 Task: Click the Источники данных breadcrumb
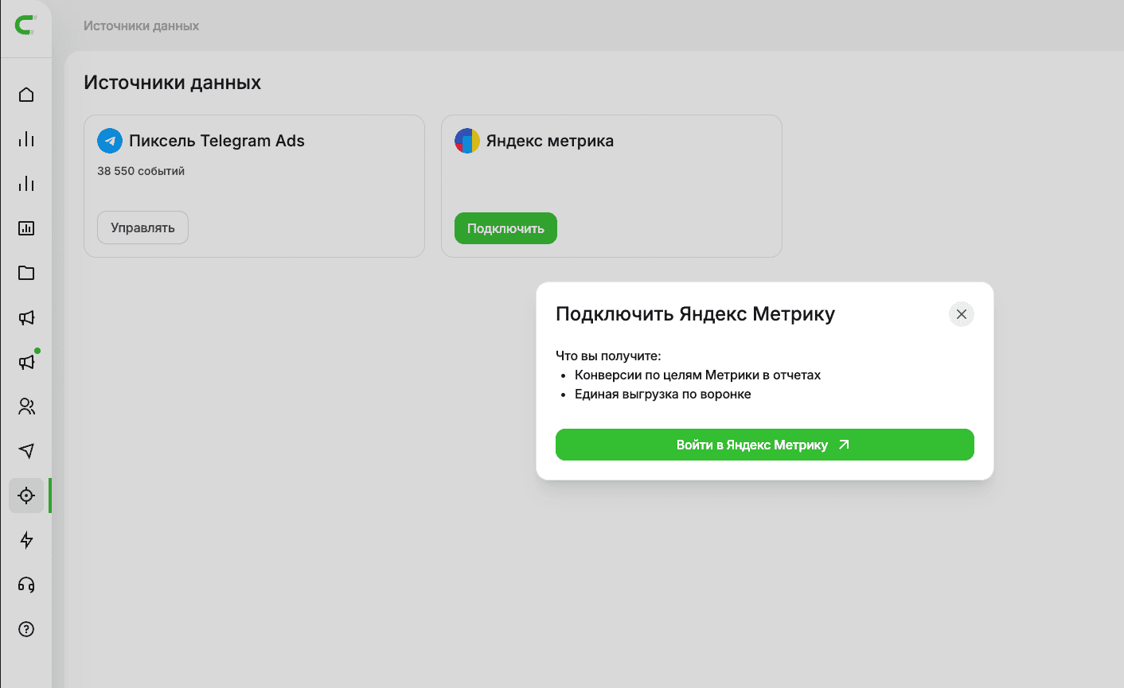(x=142, y=25)
